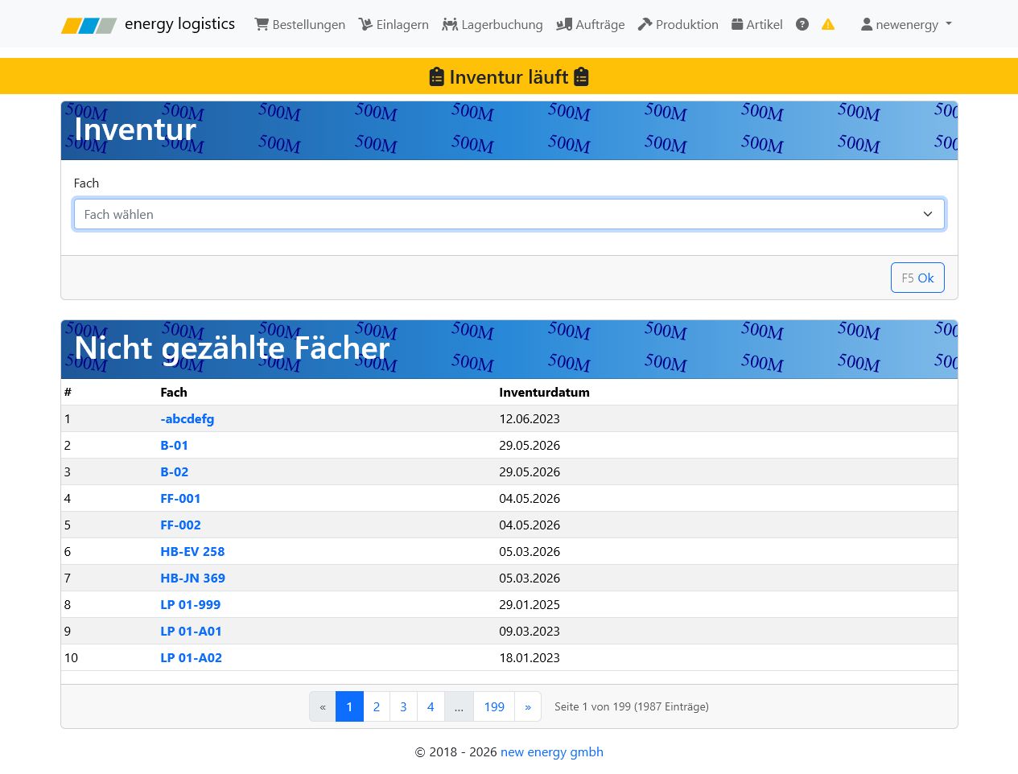Click the Inventur läuft banner text

(509, 76)
